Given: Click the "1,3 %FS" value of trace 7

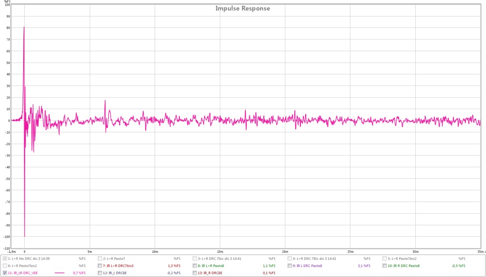Looking at the screenshot, I should (x=174, y=266).
